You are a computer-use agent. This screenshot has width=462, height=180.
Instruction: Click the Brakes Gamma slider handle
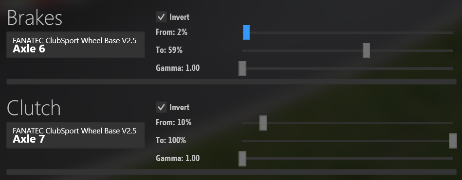242,68
